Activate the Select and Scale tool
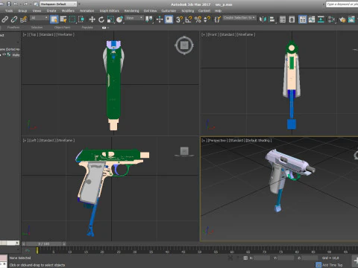This screenshot has width=358, height=268. [110, 19]
